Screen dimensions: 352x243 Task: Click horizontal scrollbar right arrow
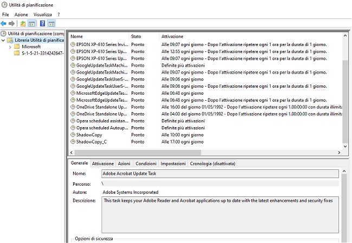(339, 153)
